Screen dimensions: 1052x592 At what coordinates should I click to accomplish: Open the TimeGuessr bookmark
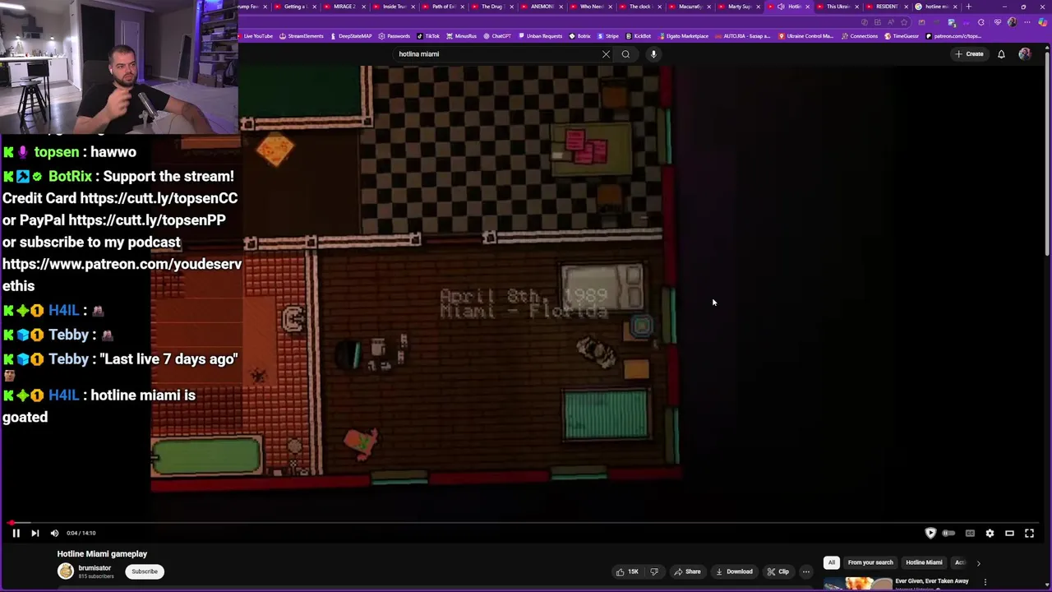click(902, 36)
